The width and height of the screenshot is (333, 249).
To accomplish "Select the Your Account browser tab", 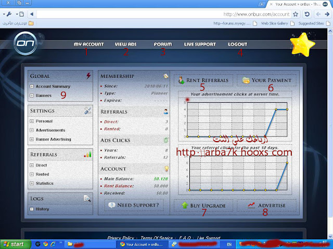I will tap(298, 4).
